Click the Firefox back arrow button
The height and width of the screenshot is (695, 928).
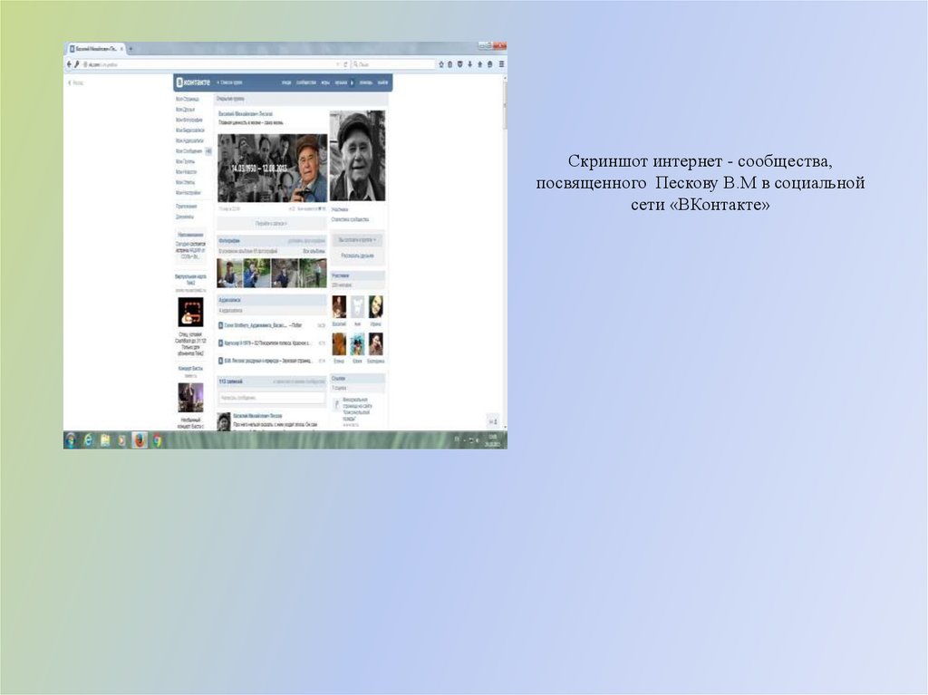tap(69, 64)
